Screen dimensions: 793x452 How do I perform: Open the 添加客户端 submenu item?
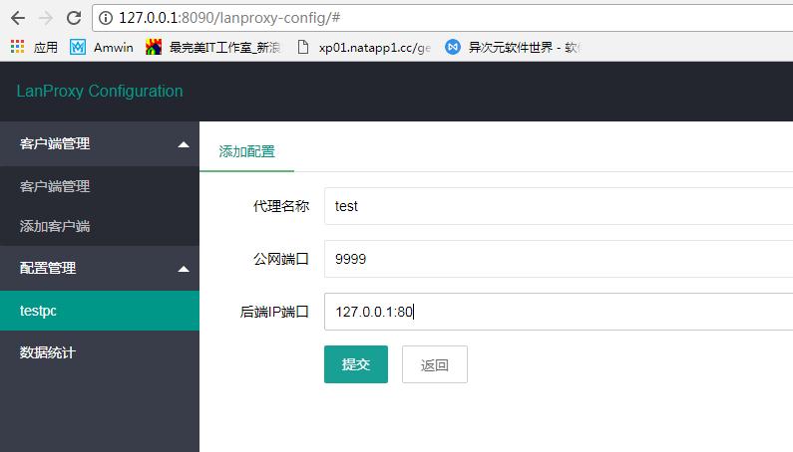click(100, 226)
